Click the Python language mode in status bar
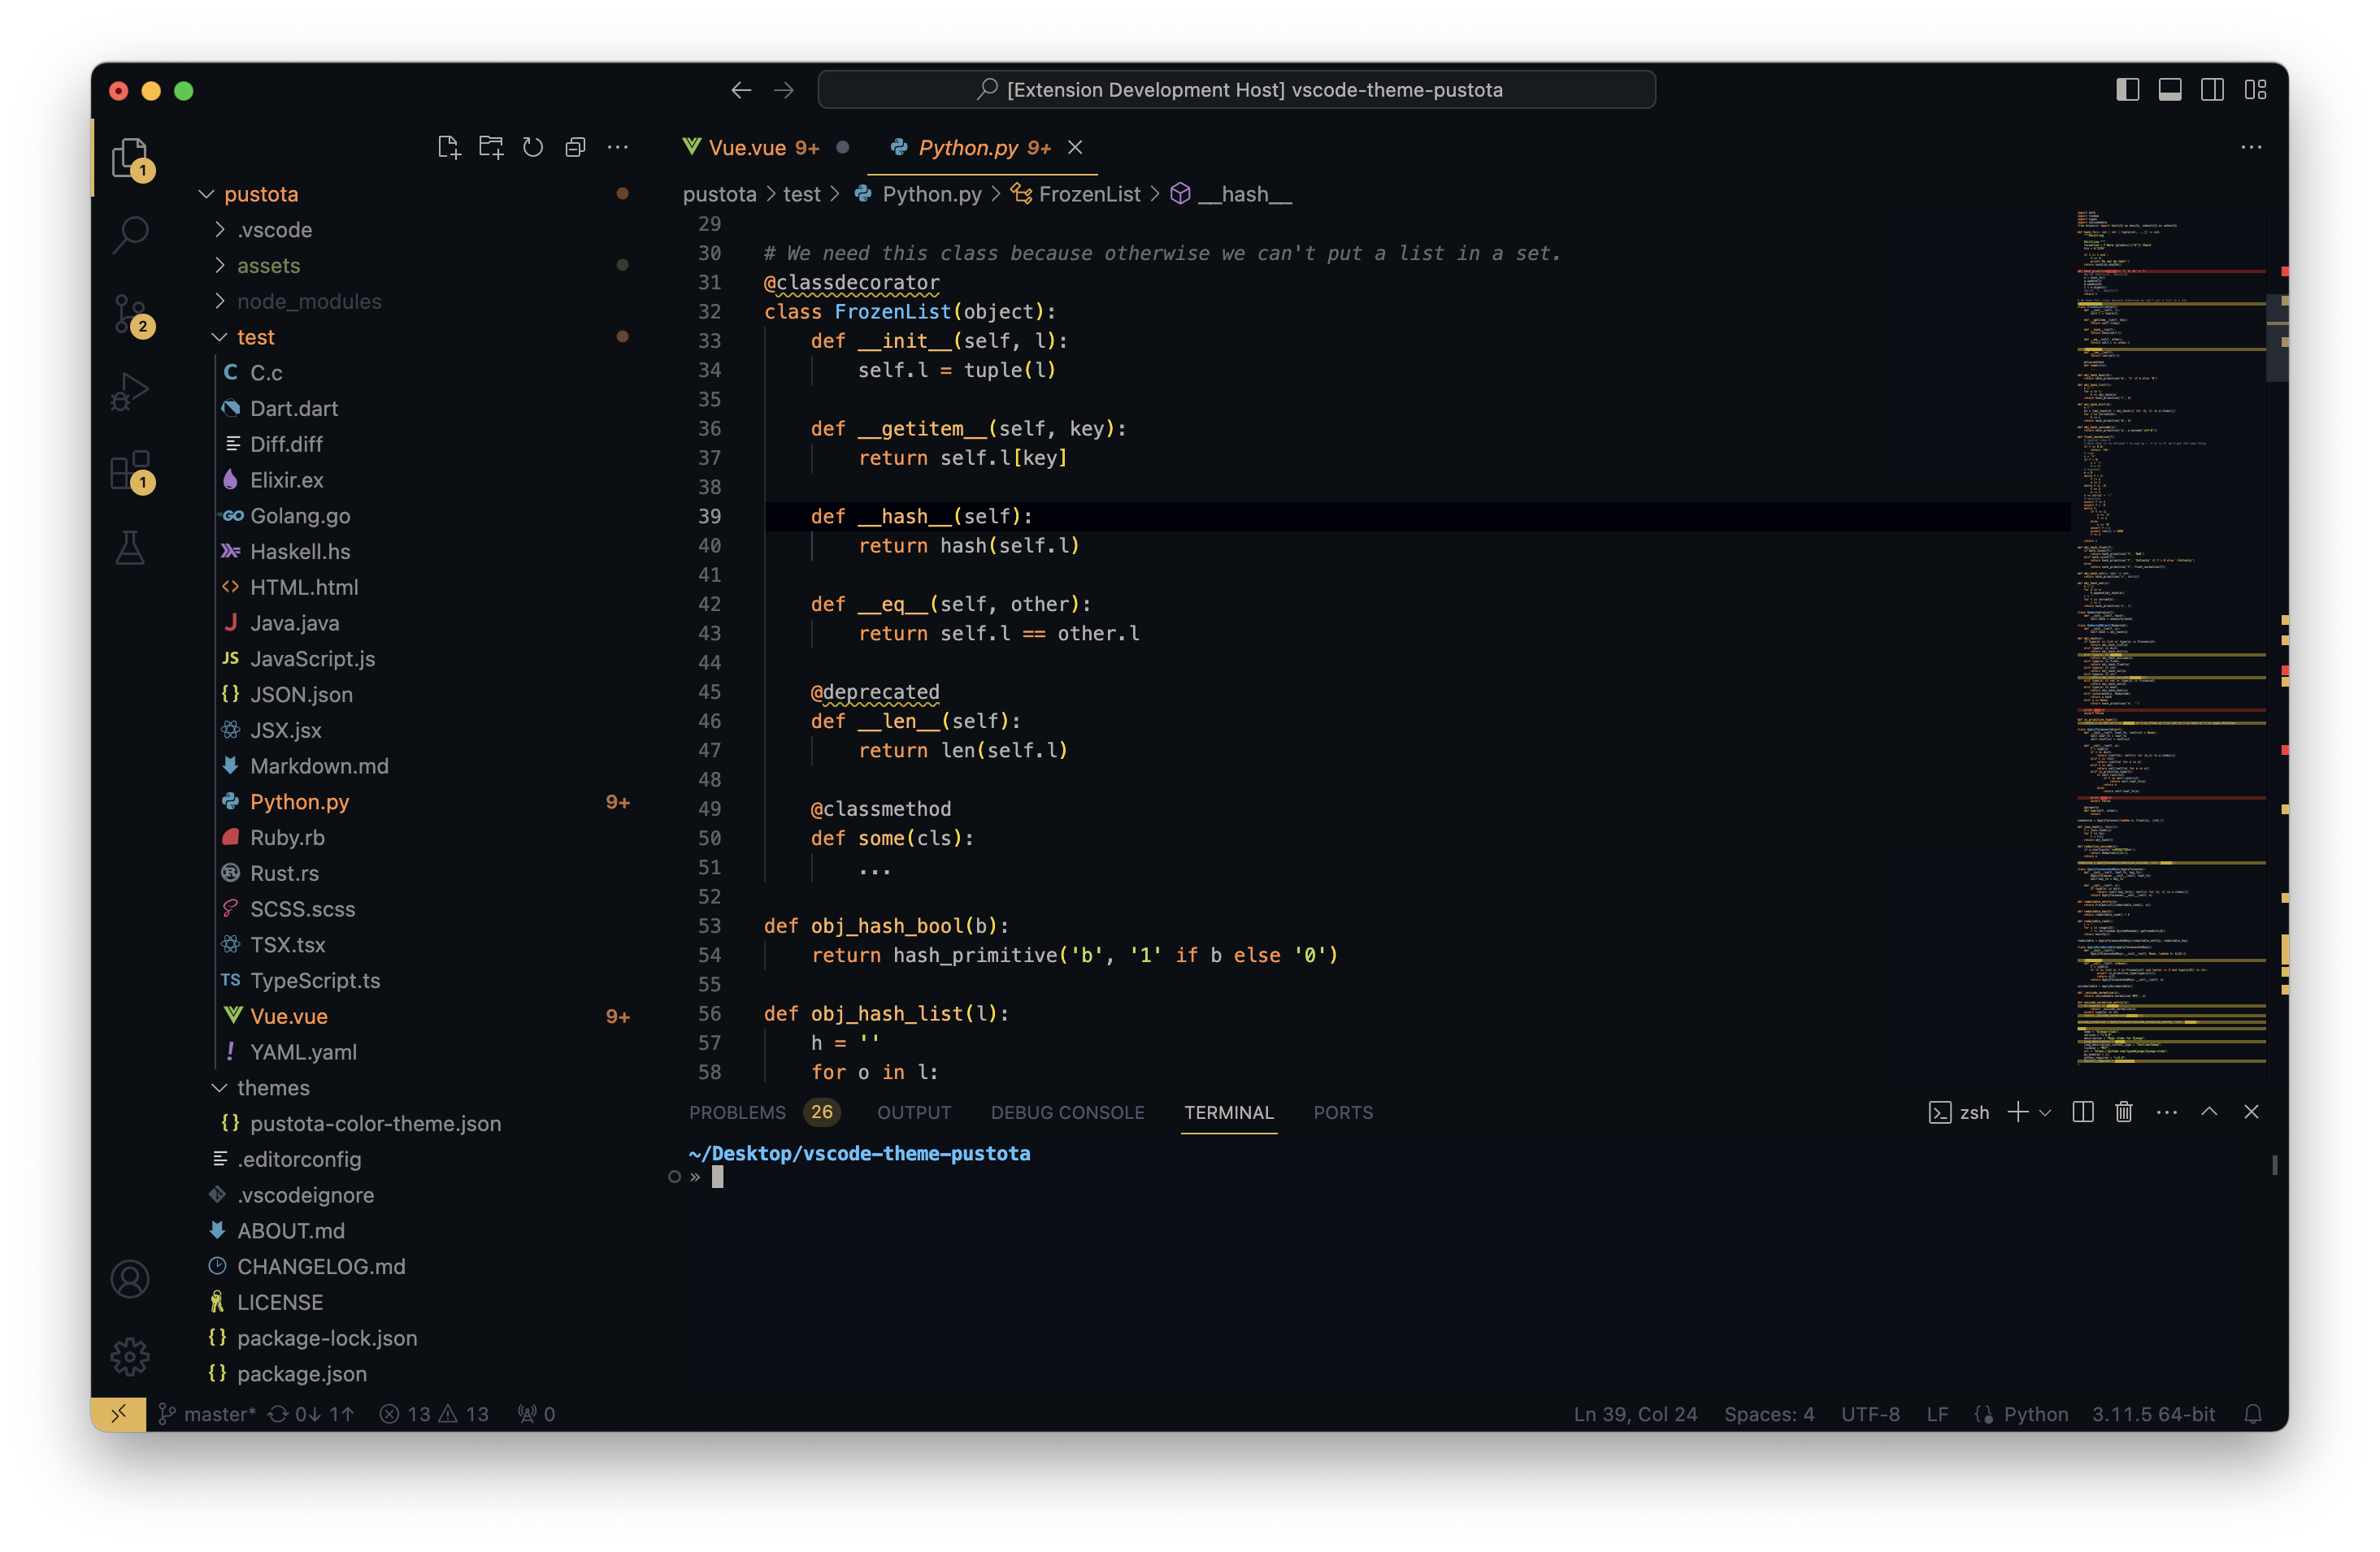This screenshot has height=1552, width=2380. pyautogui.click(x=2035, y=1414)
